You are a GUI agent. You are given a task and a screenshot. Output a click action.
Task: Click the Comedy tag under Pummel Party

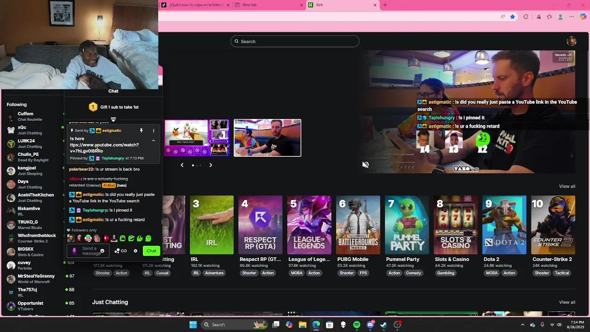413,273
